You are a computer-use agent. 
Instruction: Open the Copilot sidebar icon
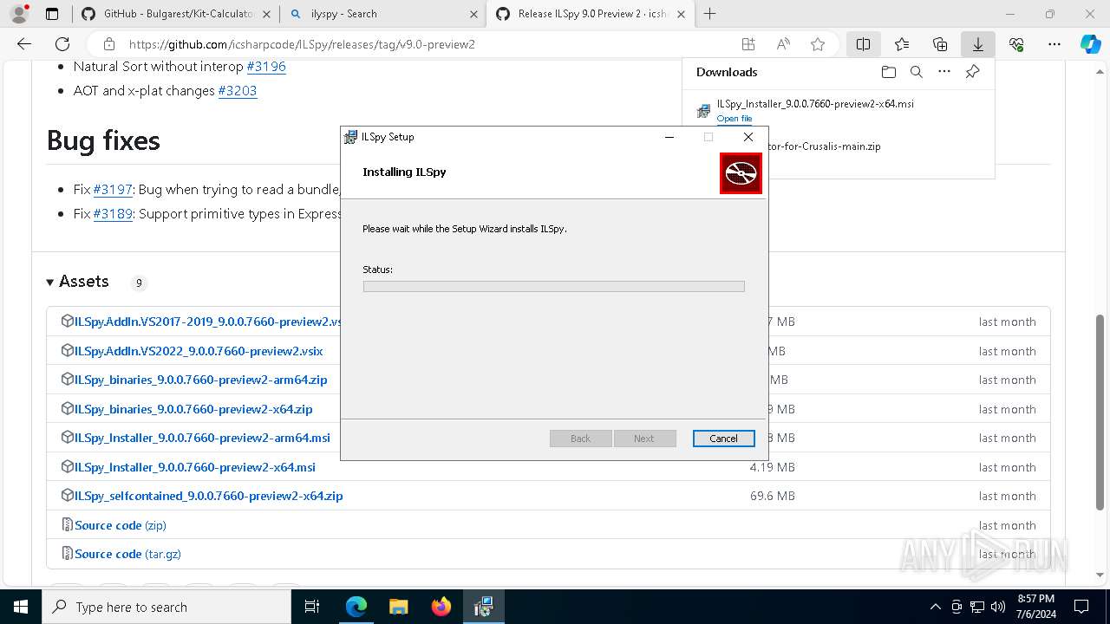(x=1090, y=44)
